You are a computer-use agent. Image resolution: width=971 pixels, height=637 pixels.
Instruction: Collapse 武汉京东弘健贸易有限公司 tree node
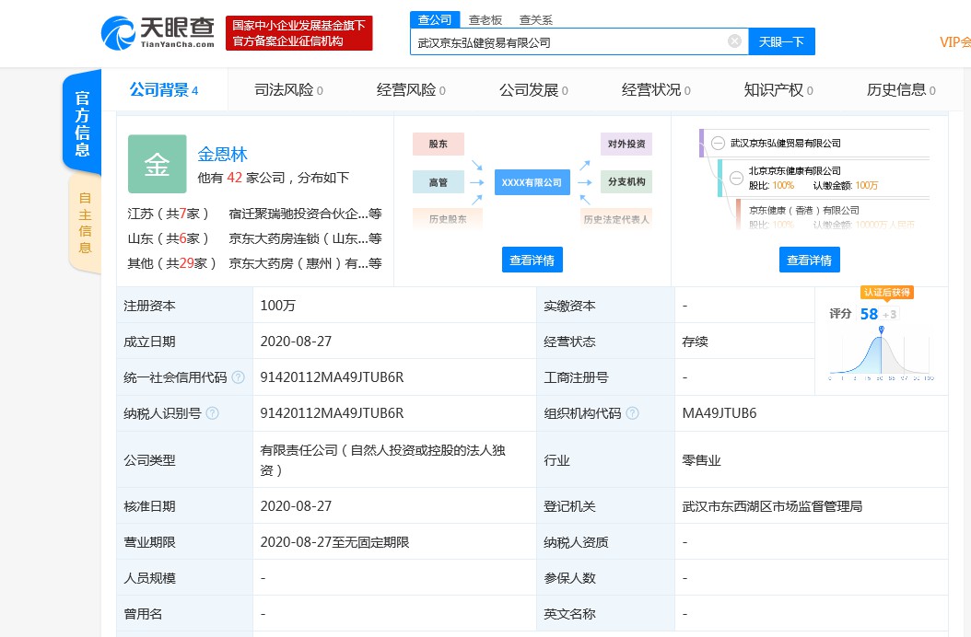click(x=718, y=143)
